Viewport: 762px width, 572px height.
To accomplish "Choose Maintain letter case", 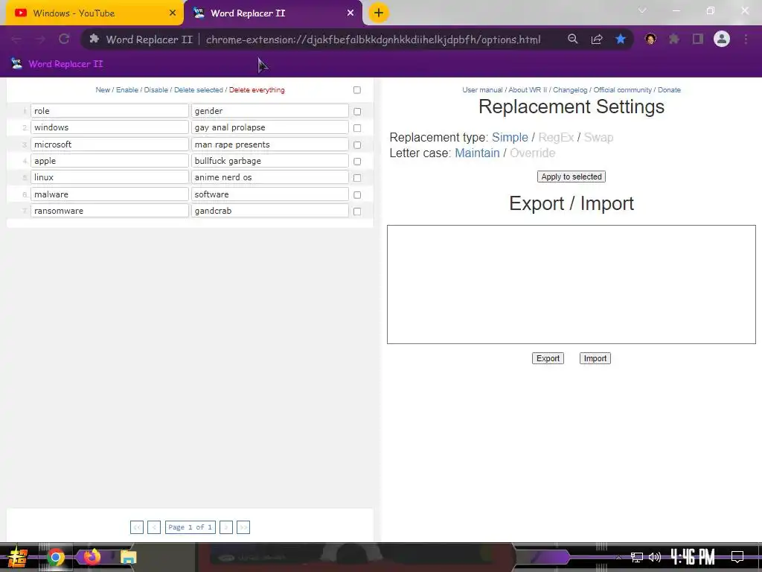I will click(477, 153).
